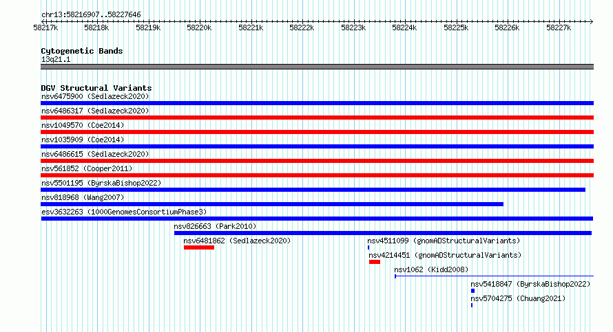Open the nsv6486317 (Sedlazeck2020) label
This screenshot has height=332, width=613.
(x=95, y=111)
